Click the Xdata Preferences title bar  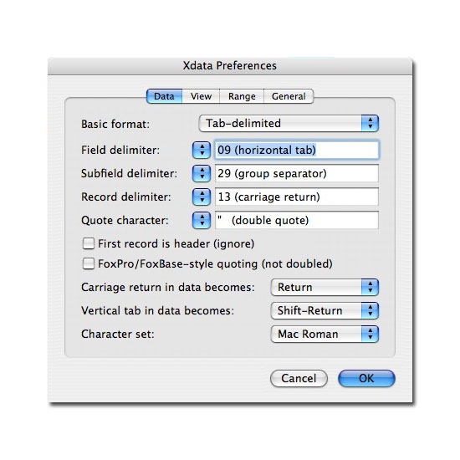[x=230, y=66]
